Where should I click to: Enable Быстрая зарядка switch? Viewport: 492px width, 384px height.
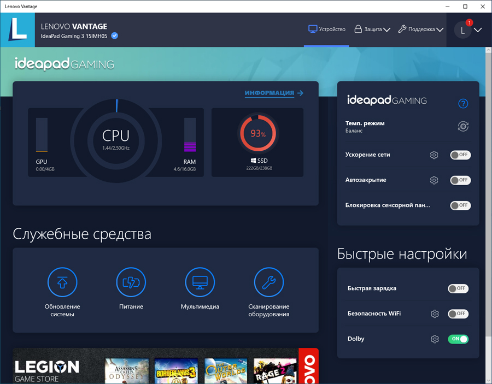point(458,289)
